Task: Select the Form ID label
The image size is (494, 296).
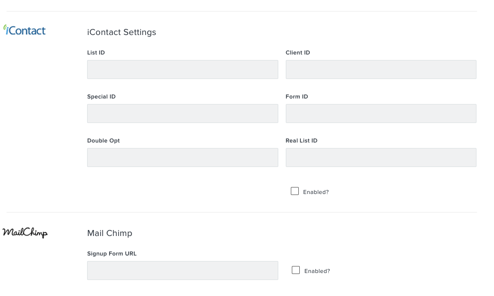Action: [x=297, y=96]
